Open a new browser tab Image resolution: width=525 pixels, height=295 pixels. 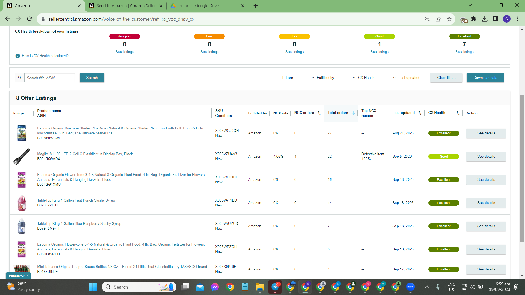tap(256, 6)
